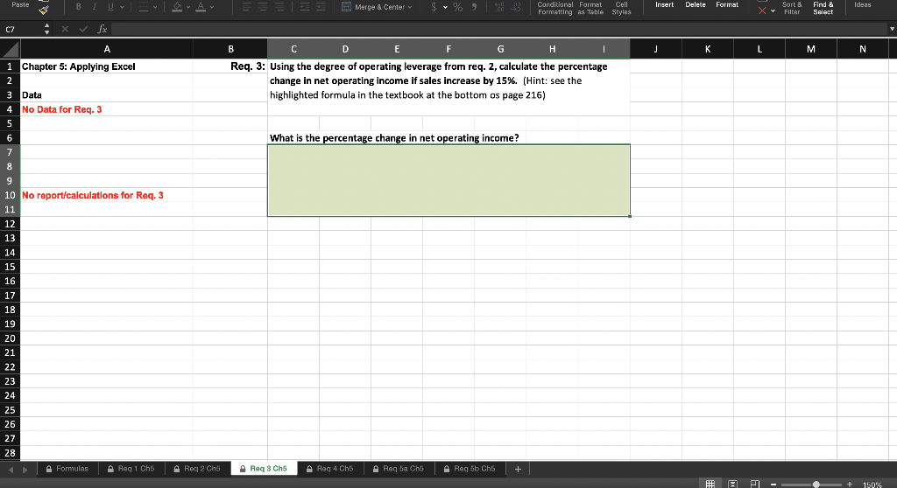897x488 pixels.
Task: Click the Delete cells button
Action: pos(695,4)
